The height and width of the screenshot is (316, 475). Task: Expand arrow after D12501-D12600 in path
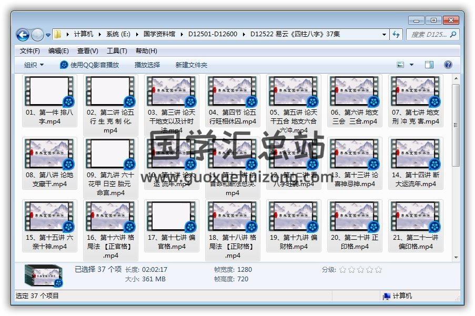(x=244, y=35)
